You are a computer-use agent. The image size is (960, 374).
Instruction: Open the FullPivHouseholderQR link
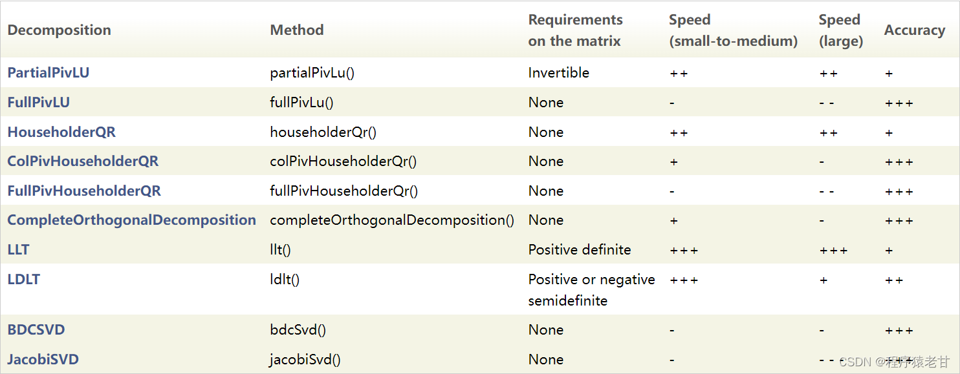(84, 191)
